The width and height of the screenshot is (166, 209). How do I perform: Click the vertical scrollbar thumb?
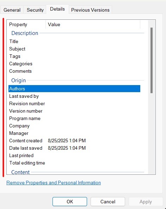pos(152,60)
